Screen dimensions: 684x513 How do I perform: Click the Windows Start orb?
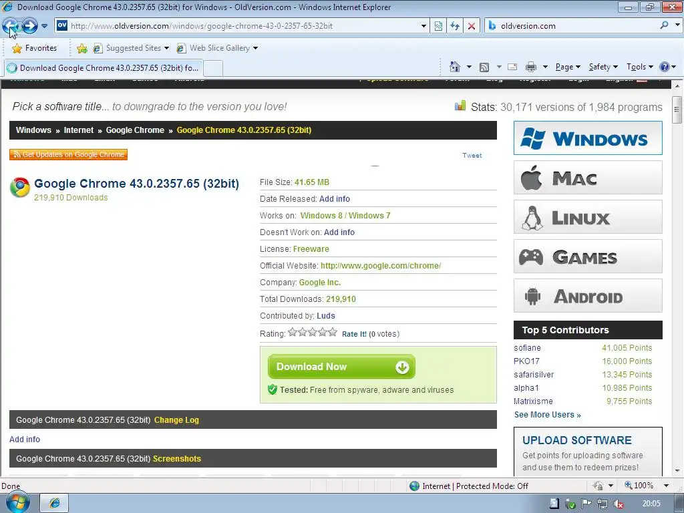point(17,502)
